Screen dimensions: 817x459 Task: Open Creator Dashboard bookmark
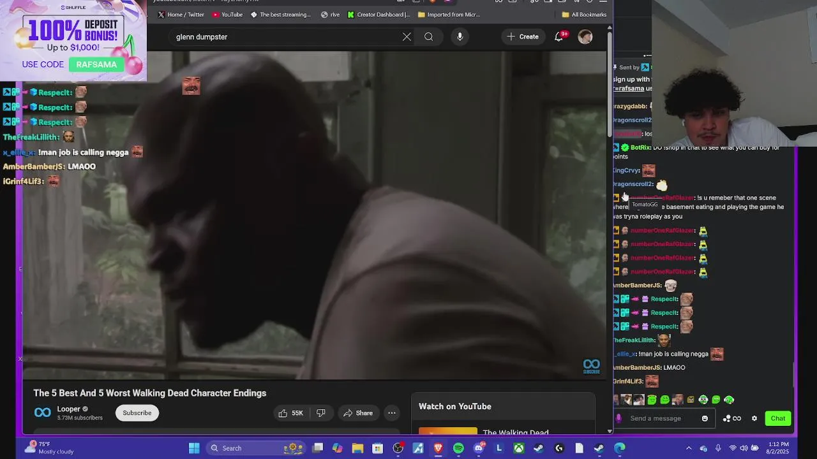(379, 15)
